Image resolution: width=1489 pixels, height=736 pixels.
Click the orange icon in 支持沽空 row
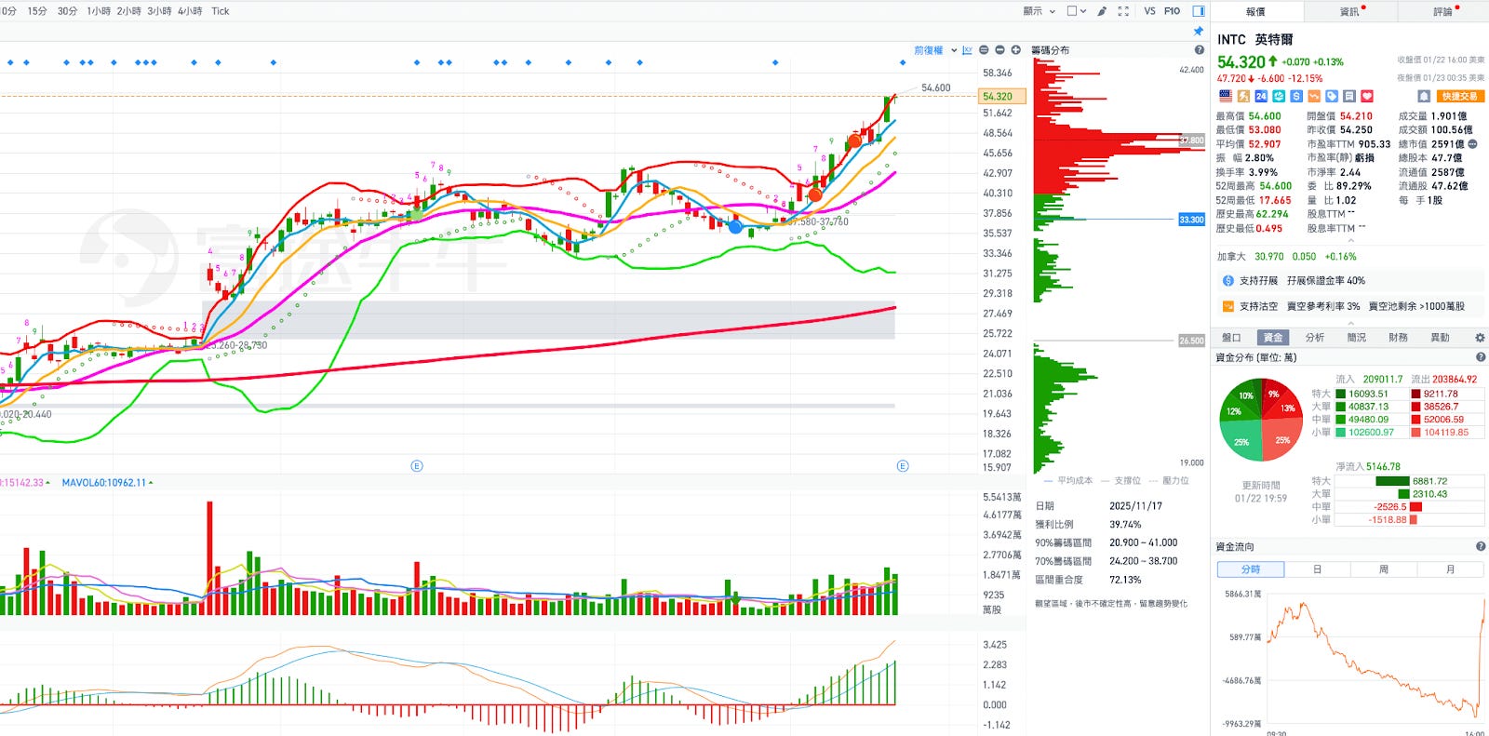pos(1227,306)
